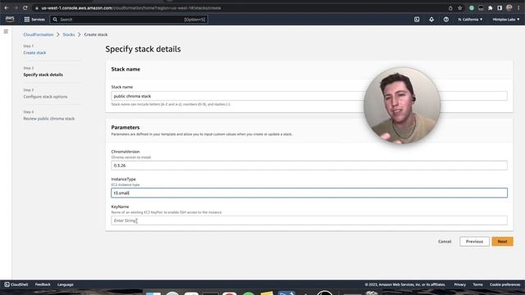The height and width of the screenshot is (295, 525).
Task: Open browser extensions puzzle icon
Action: coord(491,7)
